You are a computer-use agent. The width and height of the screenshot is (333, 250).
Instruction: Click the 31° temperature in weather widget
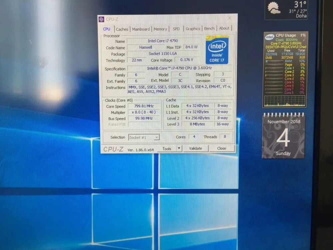300,4
